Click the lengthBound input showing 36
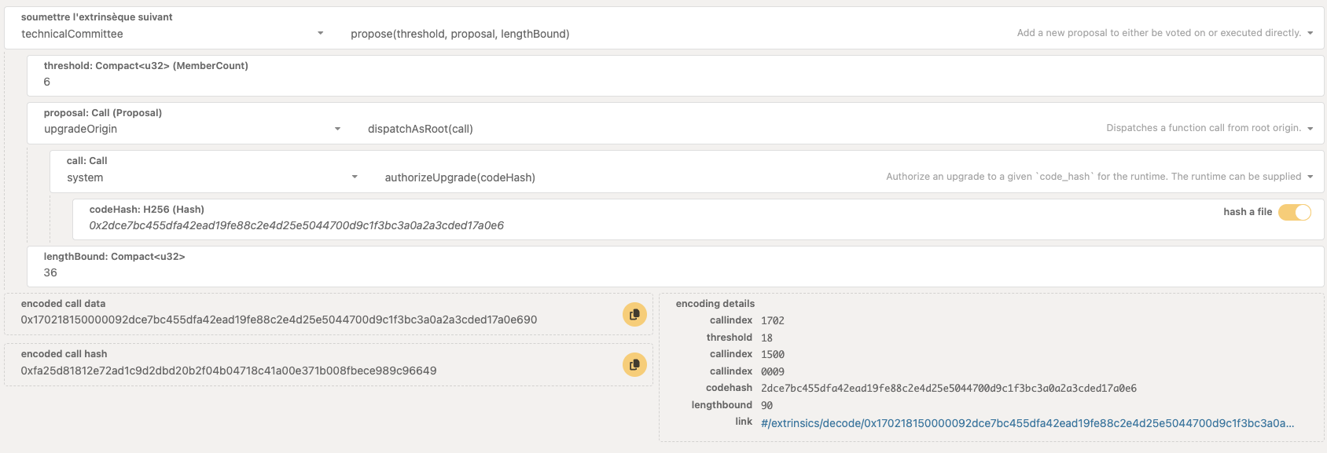The width and height of the screenshot is (1327, 453). click(675, 272)
